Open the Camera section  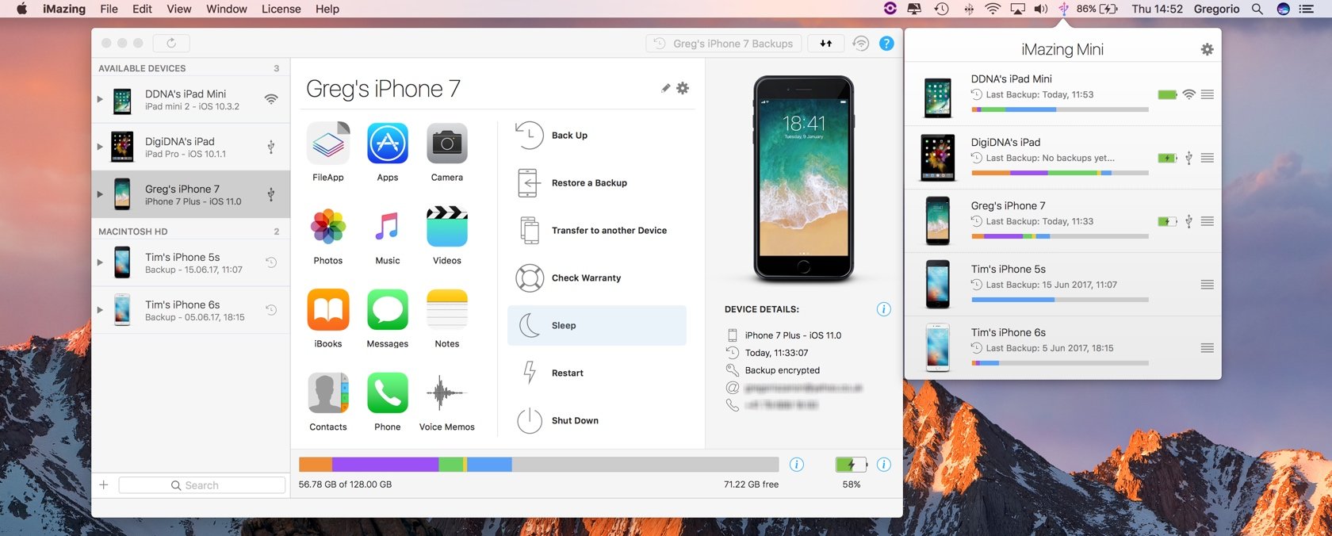tap(447, 144)
